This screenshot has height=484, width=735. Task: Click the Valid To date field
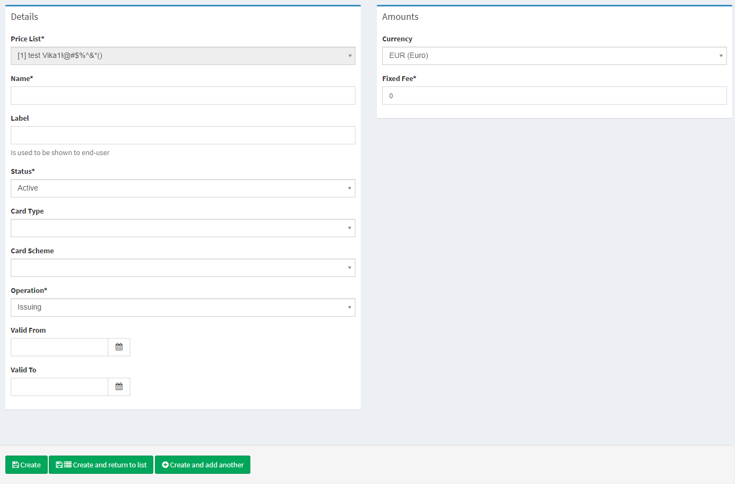coord(60,387)
